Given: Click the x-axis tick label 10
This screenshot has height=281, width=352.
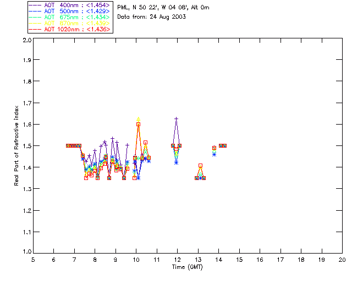Looking at the screenshot, I should [x=136, y=260].
